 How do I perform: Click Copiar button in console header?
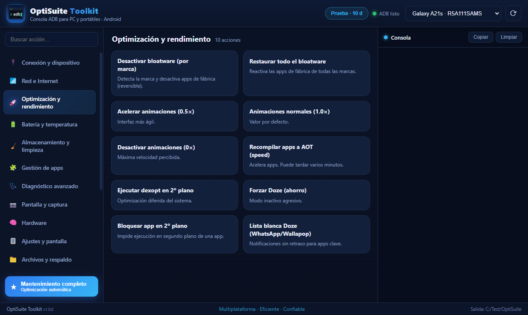(x=481, y=37)
